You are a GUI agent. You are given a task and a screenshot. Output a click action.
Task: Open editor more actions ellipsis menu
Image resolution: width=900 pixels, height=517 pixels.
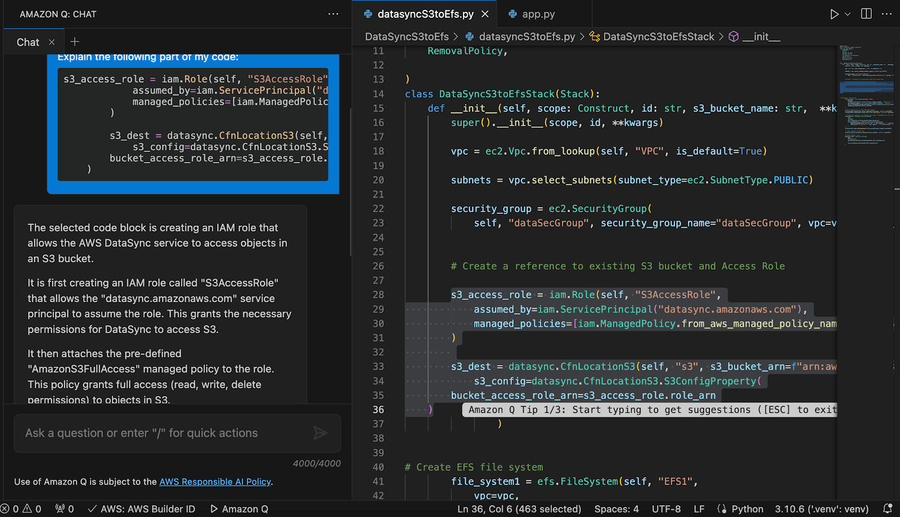886,14
